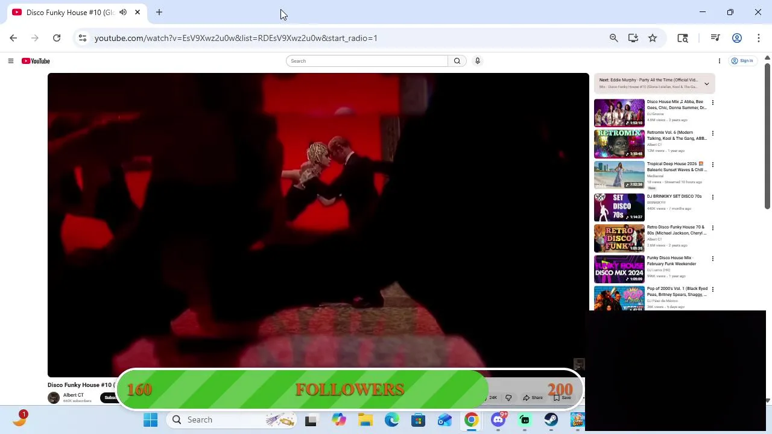Click the page vertical scrollbar thumb
This screenshot has height=434, width=772.
click(767, 136)
